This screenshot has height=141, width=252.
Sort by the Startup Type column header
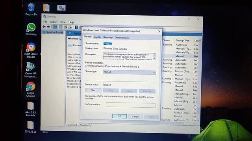182,40
